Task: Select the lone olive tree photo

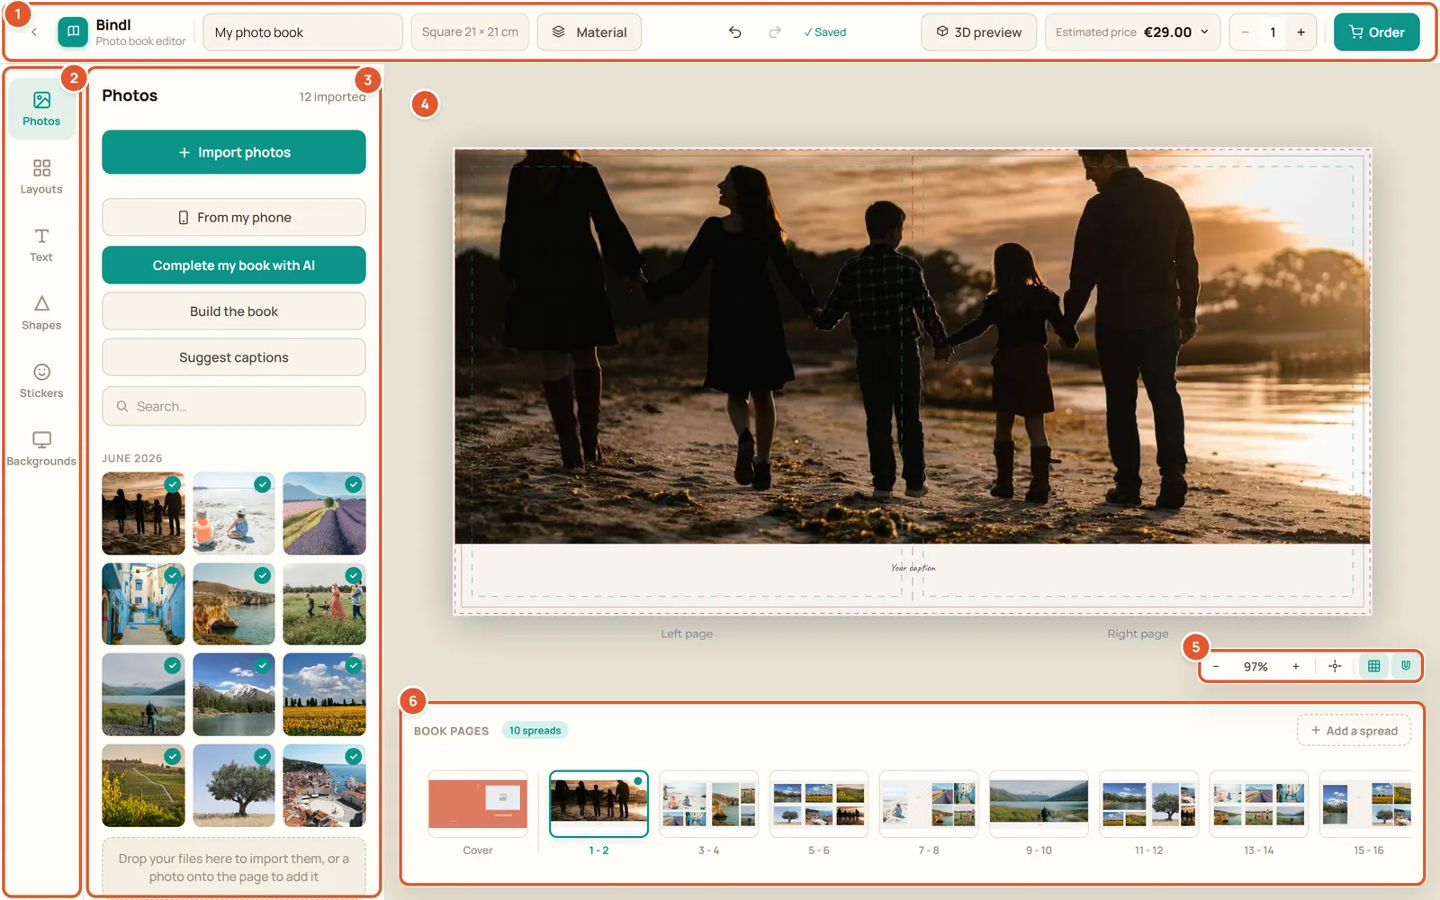Action: pyautogui.click(x=234, y=785)
